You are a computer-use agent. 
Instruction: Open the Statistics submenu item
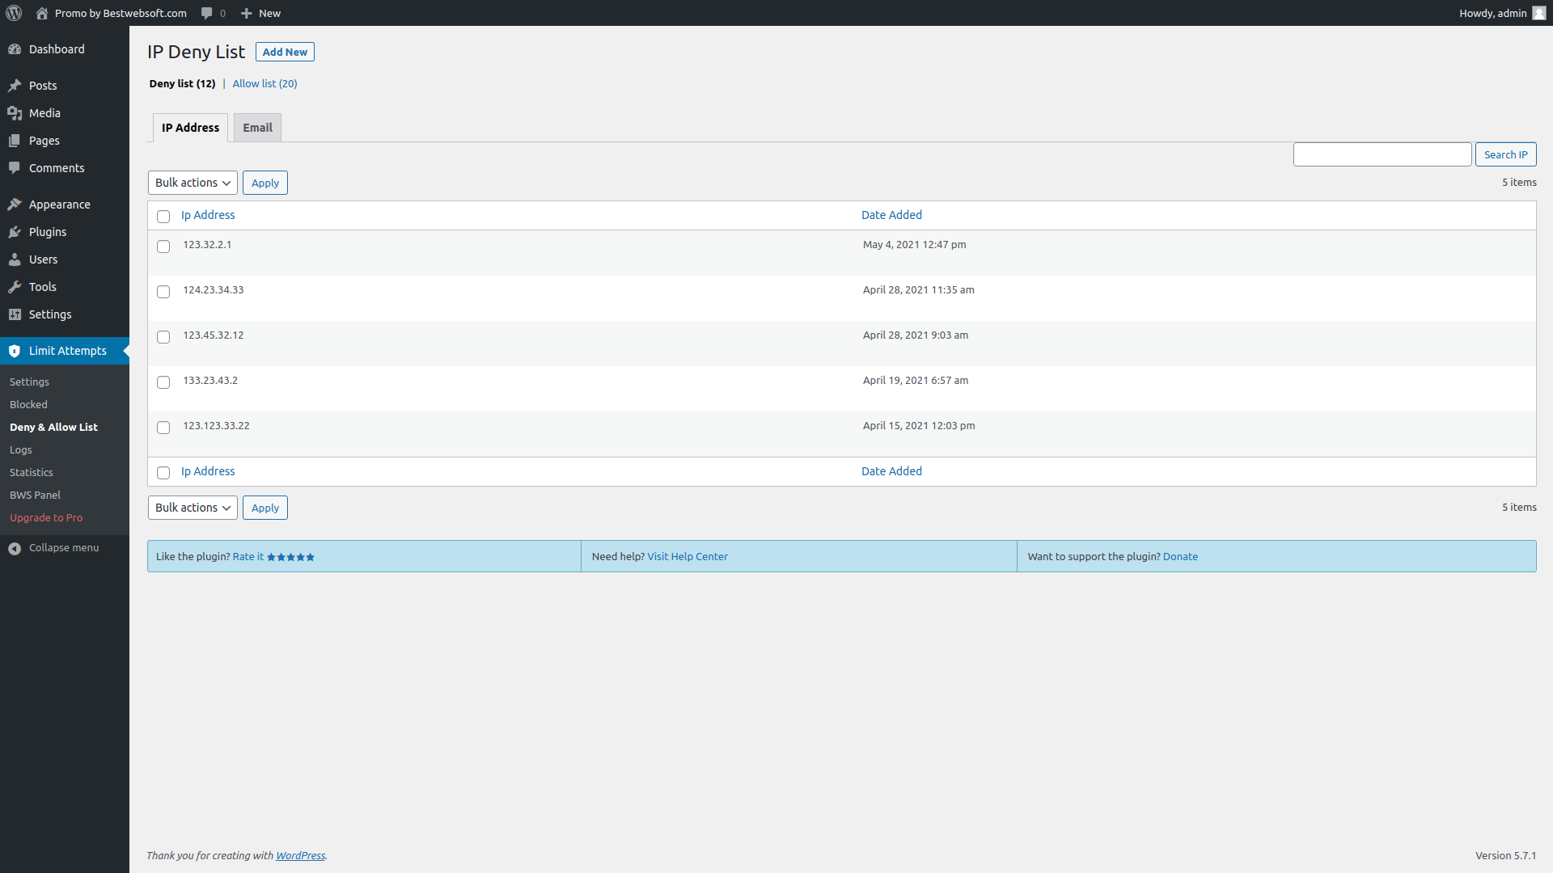32,472
